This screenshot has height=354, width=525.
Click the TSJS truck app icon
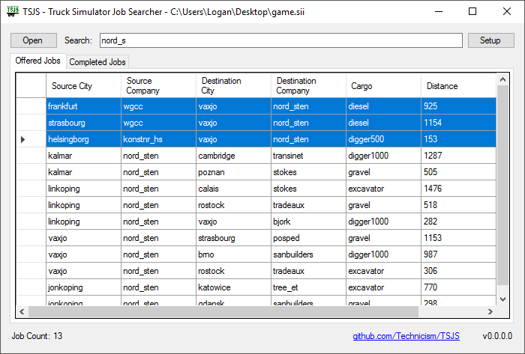pyautogui.click(x=13, y=12)
